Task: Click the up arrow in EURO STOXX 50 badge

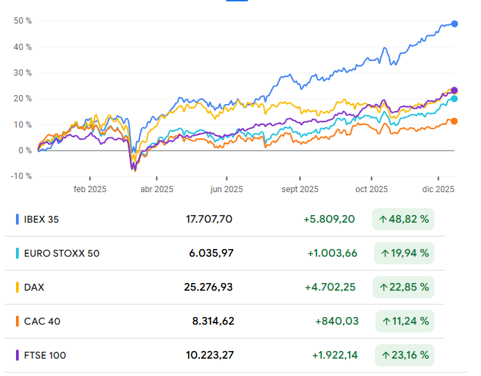Action: (382, 253)
